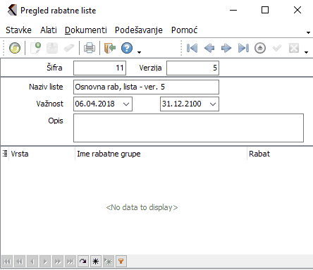Viewport: 313px width, 270px height.
Task: Create a new record with new-document icon
Action: click(35, 48)
